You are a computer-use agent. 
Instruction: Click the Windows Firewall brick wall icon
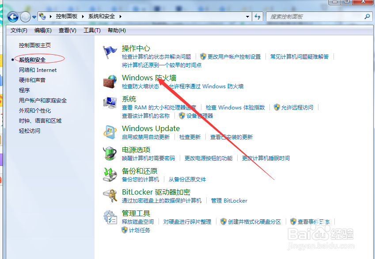pos(110,82)
